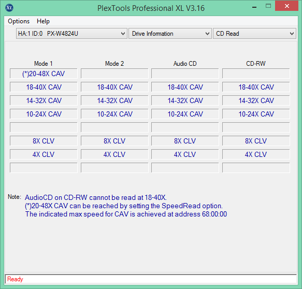
Task: Click the SpeedRead option note line
Action: (x=124, y=206)
